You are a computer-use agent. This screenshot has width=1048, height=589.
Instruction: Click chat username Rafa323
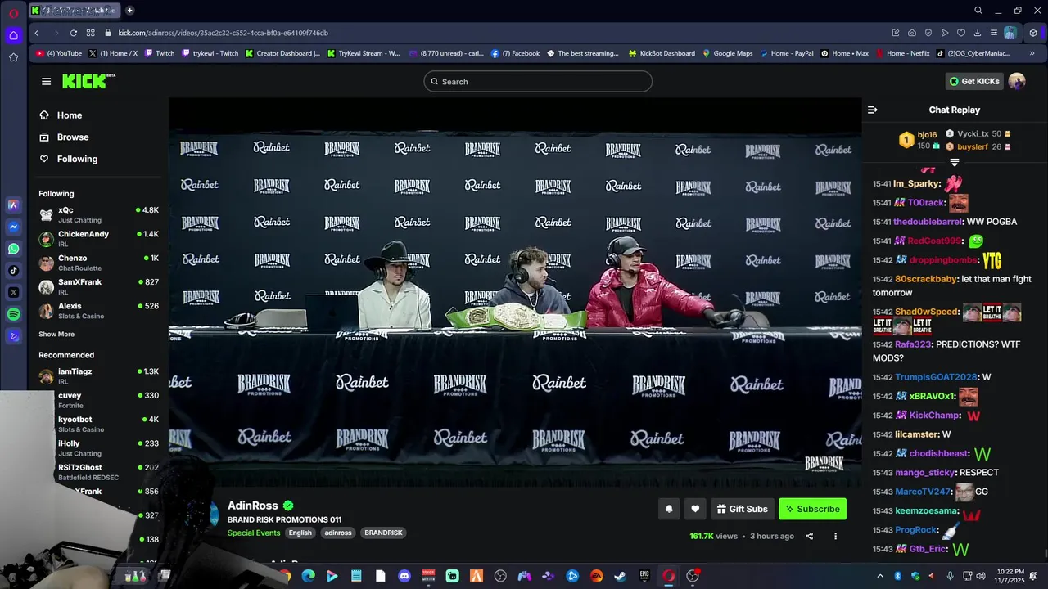click(x=913, y=344)
